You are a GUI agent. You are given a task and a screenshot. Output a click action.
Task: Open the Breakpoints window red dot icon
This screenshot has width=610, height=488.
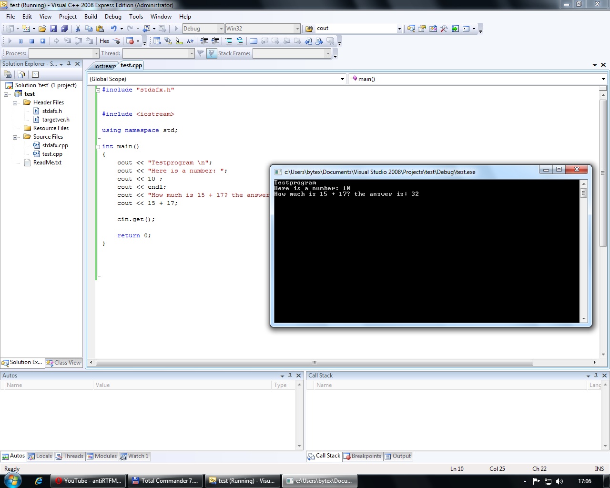click(x=130, y=41)
